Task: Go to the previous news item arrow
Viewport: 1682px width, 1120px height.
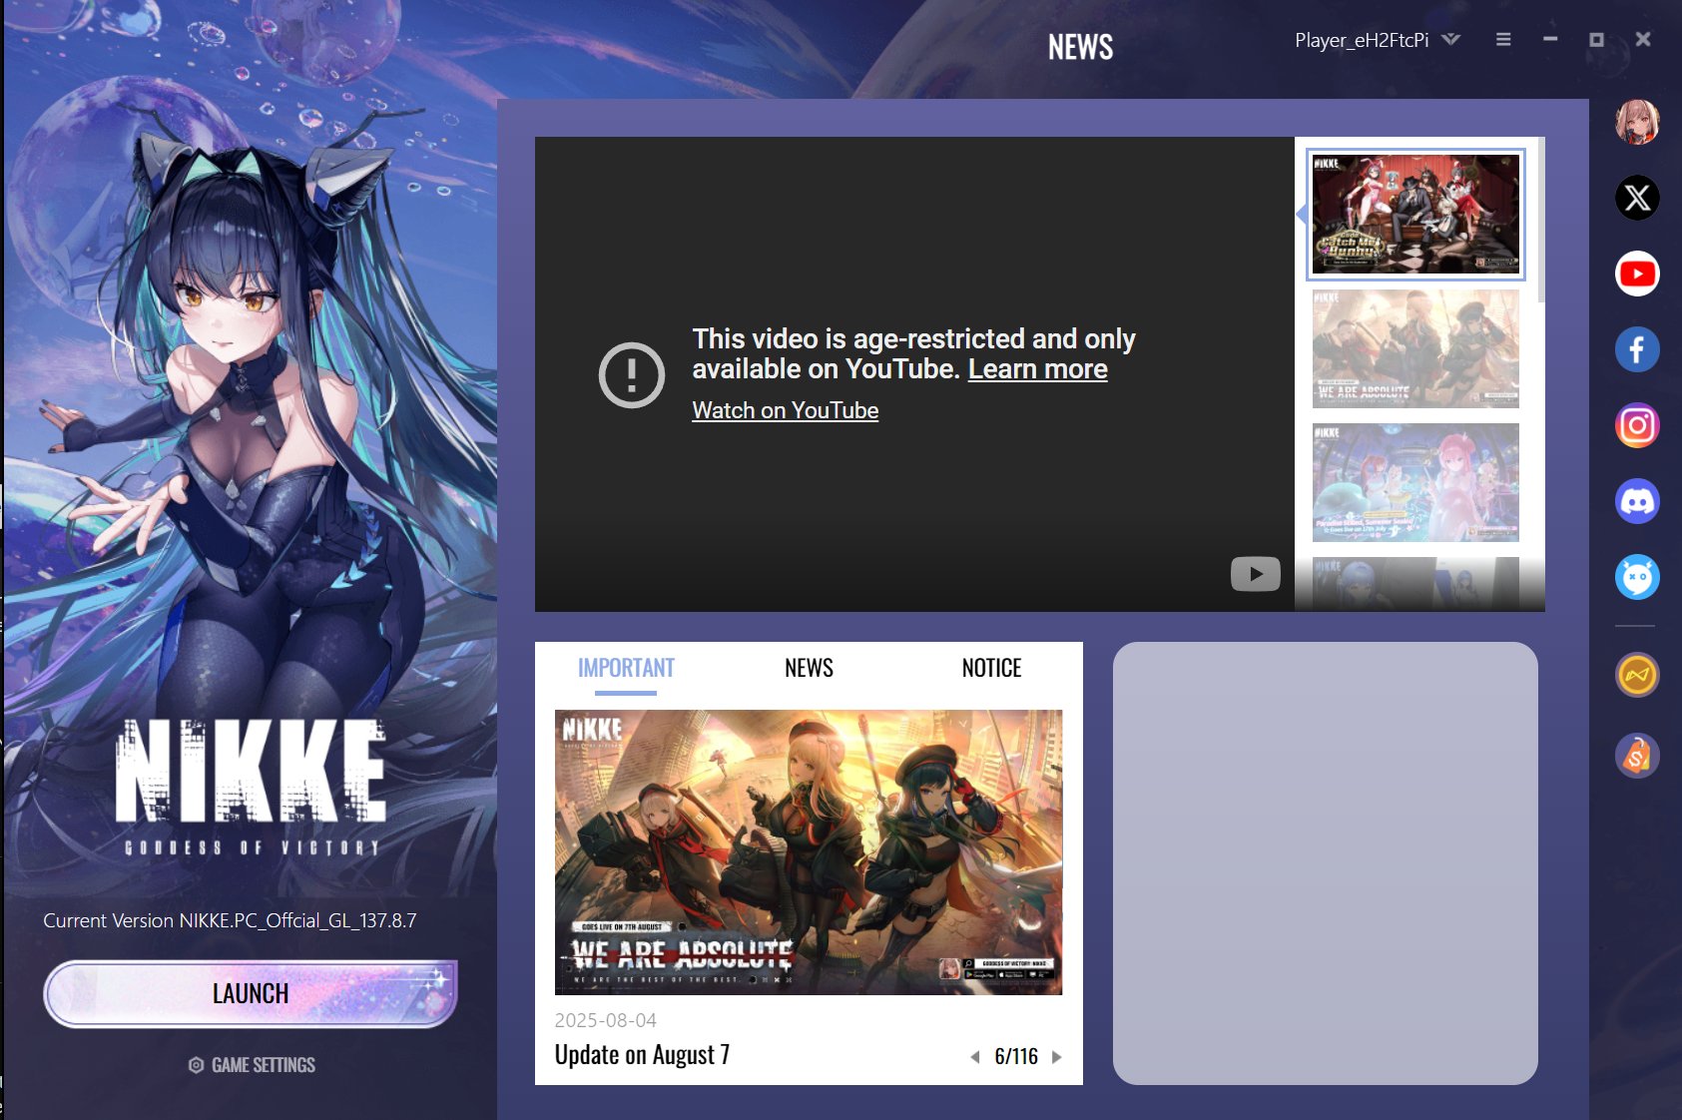Action: tap(975, 1057)
